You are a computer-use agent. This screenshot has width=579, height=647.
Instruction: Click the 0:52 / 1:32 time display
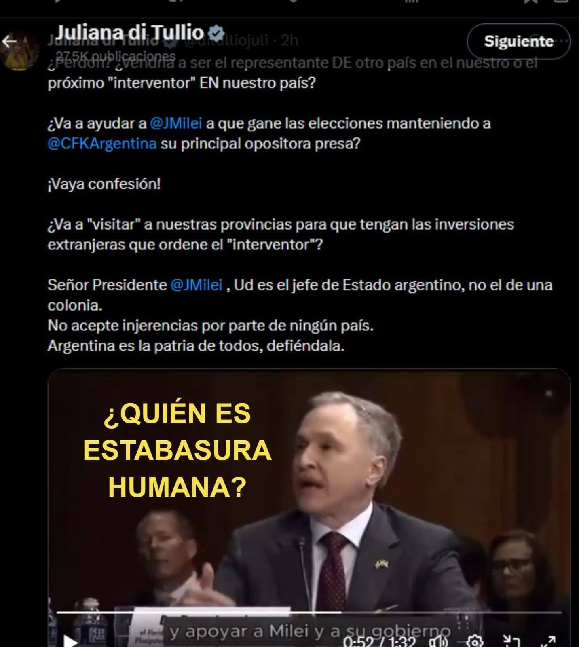379,641
